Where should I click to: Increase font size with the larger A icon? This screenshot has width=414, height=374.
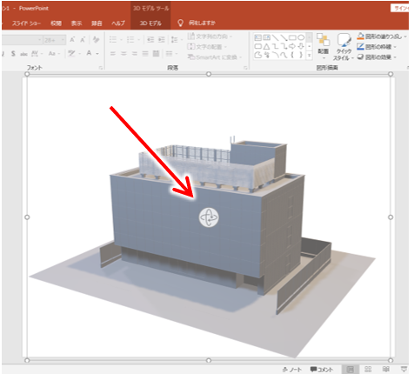72,40
